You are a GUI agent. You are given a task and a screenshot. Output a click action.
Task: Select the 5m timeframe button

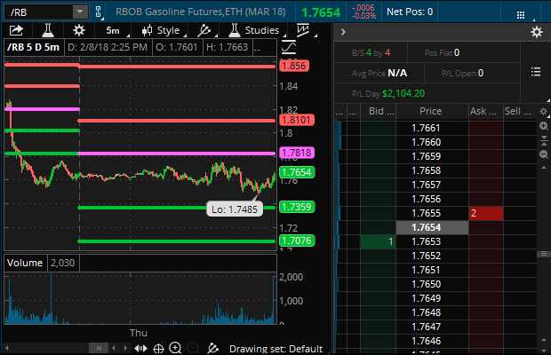point(113,30)
